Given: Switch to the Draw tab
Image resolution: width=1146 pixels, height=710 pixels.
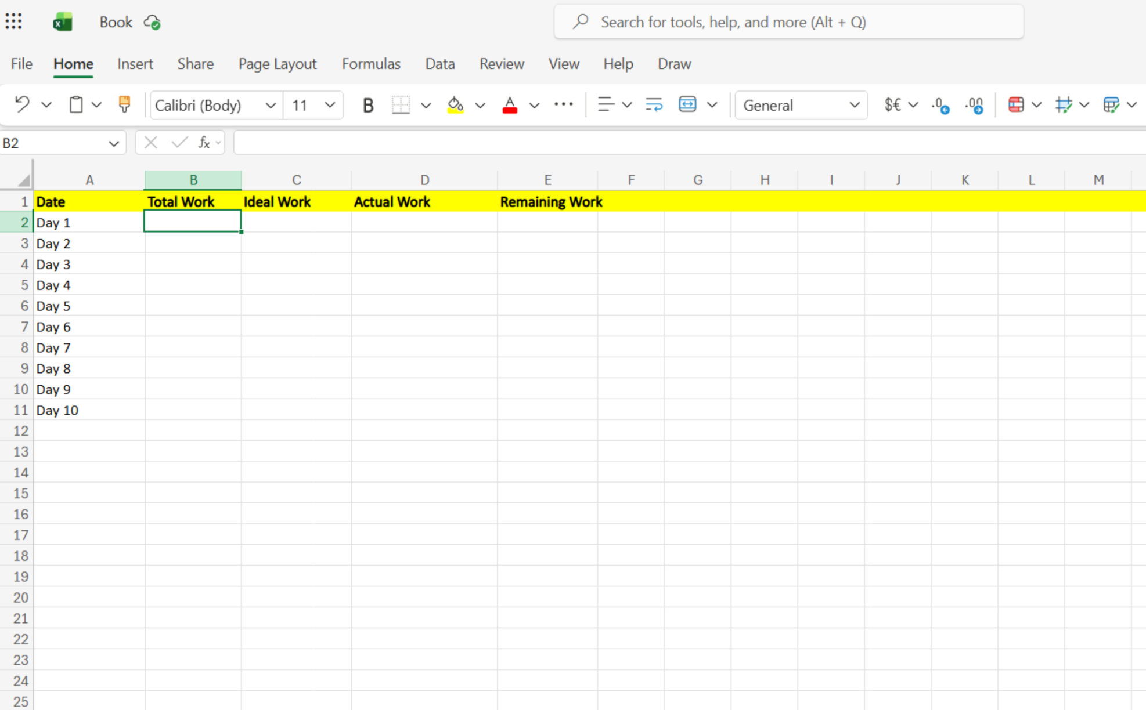Looking at the screenshot, I should pyautogui.click(x=674, y=64).
